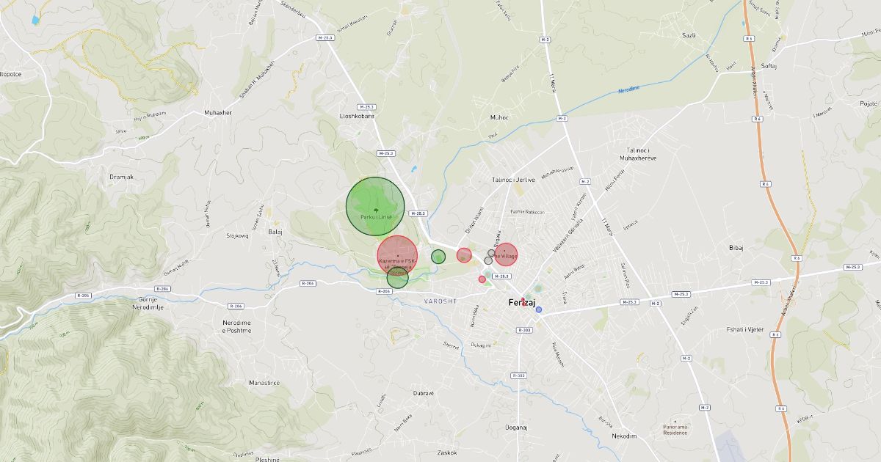Select the red Kazerma e FSK-së circle marker
This screenshot has height=462, width=881.
pyautogui.click(x=397, y=255)
